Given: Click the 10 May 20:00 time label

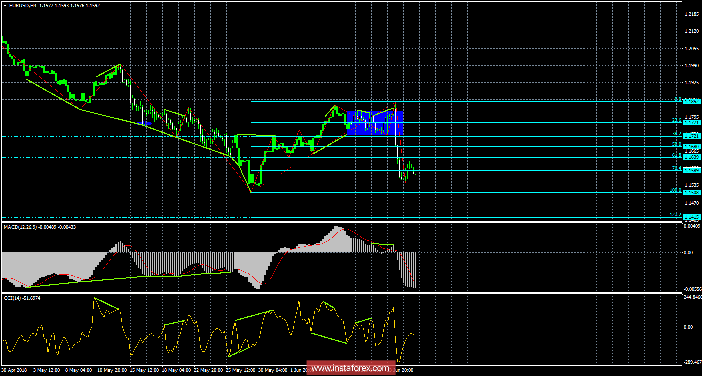Looking at the screenshot, I should pyautogui.click(x=111, y=371).
